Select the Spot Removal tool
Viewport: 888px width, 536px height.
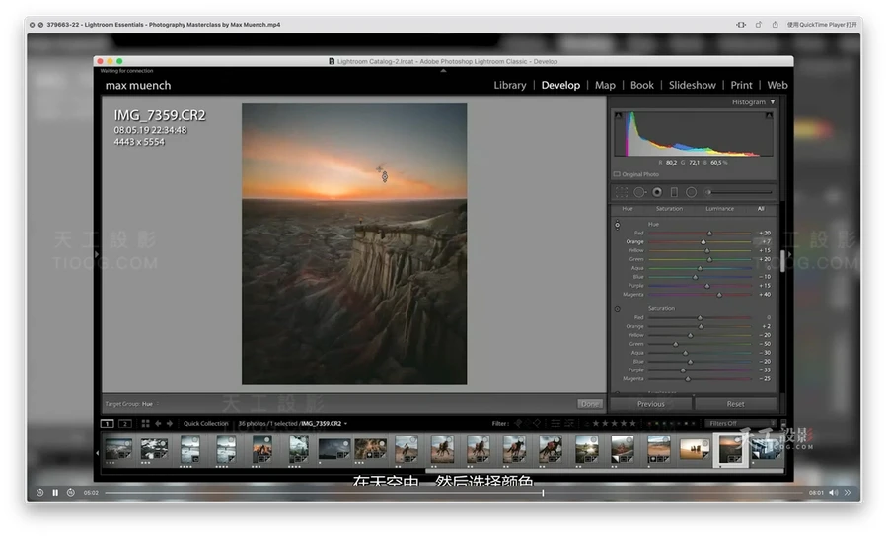tap(639, 192)
